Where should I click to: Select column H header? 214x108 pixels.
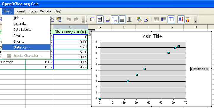tap(196, 27)
